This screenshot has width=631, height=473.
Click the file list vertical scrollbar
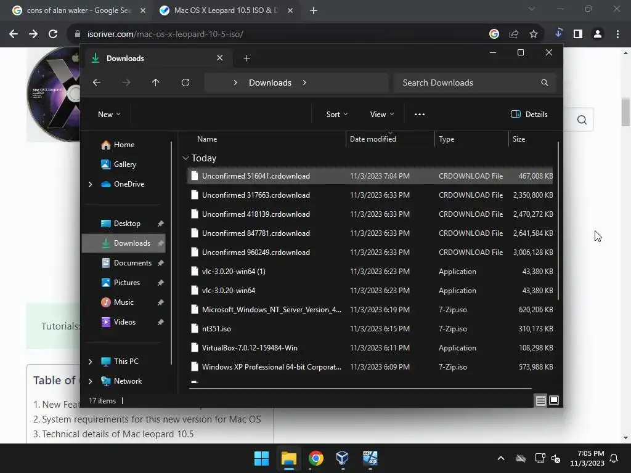tap(558, 220)
